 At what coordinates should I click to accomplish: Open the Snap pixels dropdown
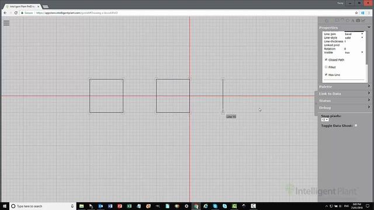coord(325,120)
